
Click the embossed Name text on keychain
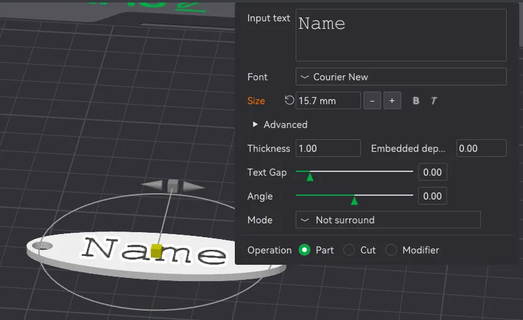tap(154, 251)
